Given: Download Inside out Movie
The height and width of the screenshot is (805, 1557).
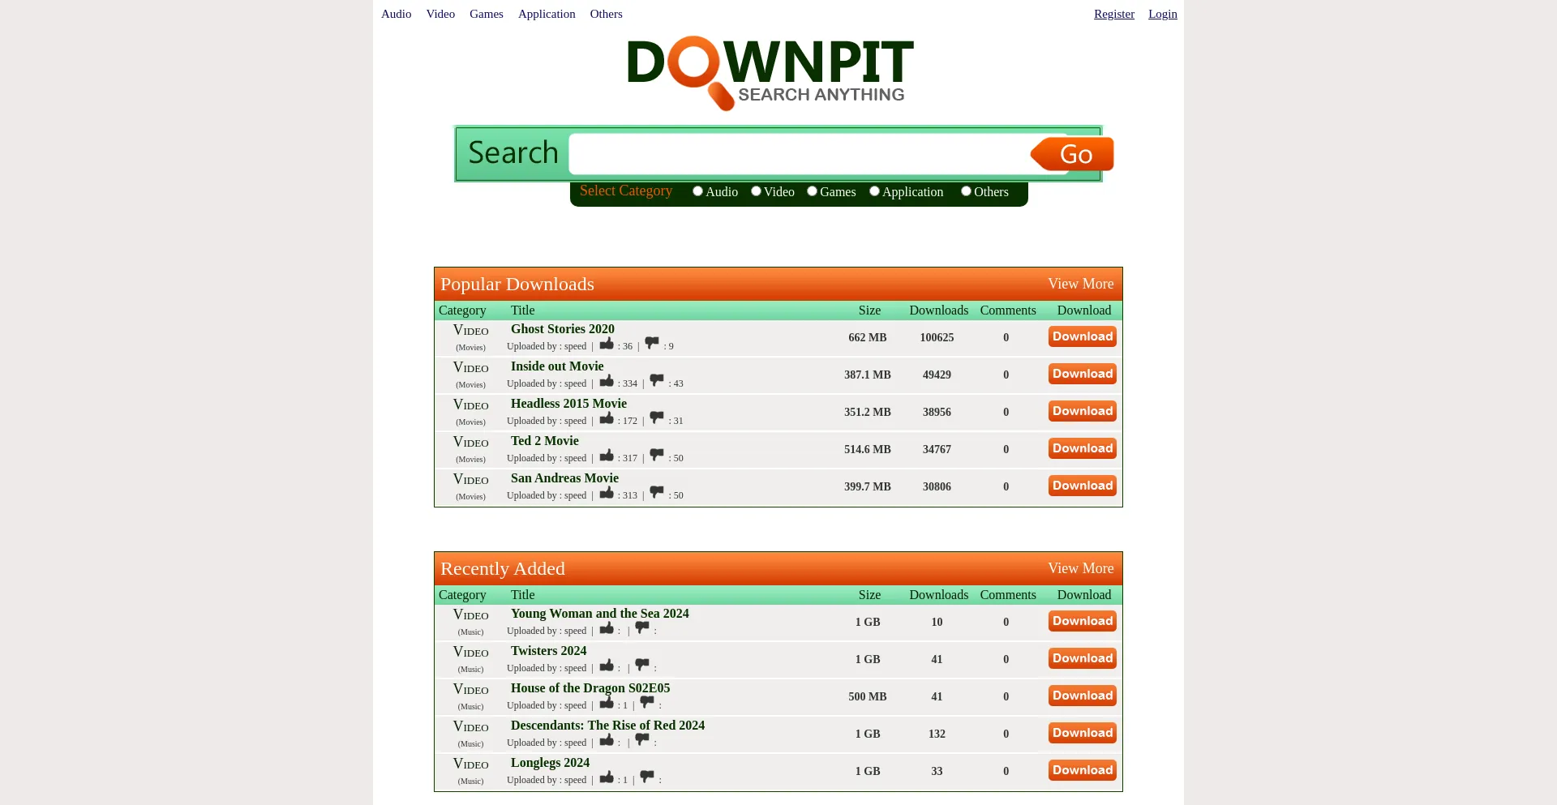Looking at the screenshot, I should (x=1083, y=374).
